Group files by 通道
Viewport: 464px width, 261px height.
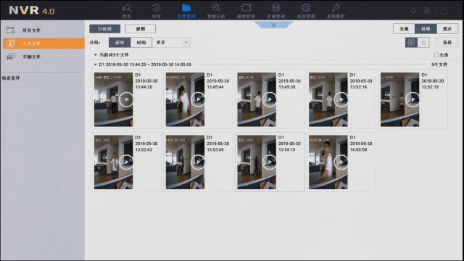[x=120, y=42]
